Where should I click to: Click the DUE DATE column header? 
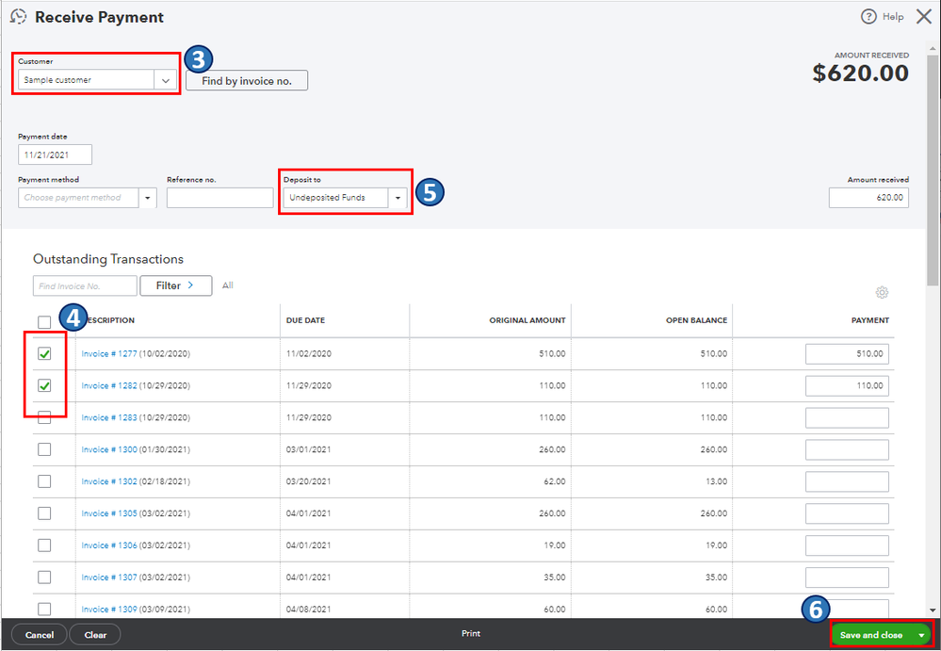305,320
